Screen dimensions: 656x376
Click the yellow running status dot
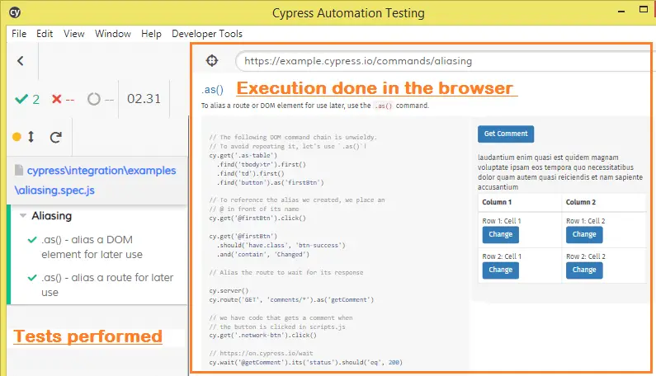click(17, 137)
